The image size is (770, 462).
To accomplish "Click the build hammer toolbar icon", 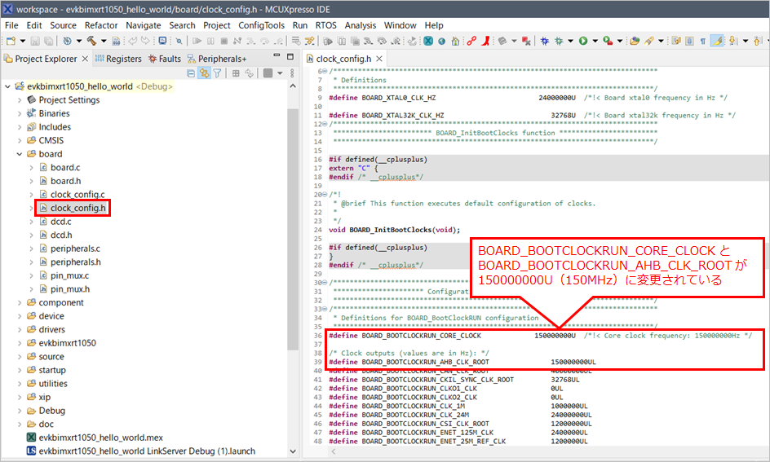I will pyautogui.click(x=91, y=42).
